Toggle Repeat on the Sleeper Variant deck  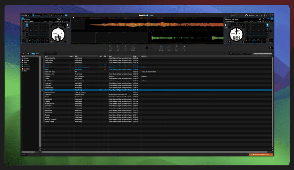(x=246, y=22)
